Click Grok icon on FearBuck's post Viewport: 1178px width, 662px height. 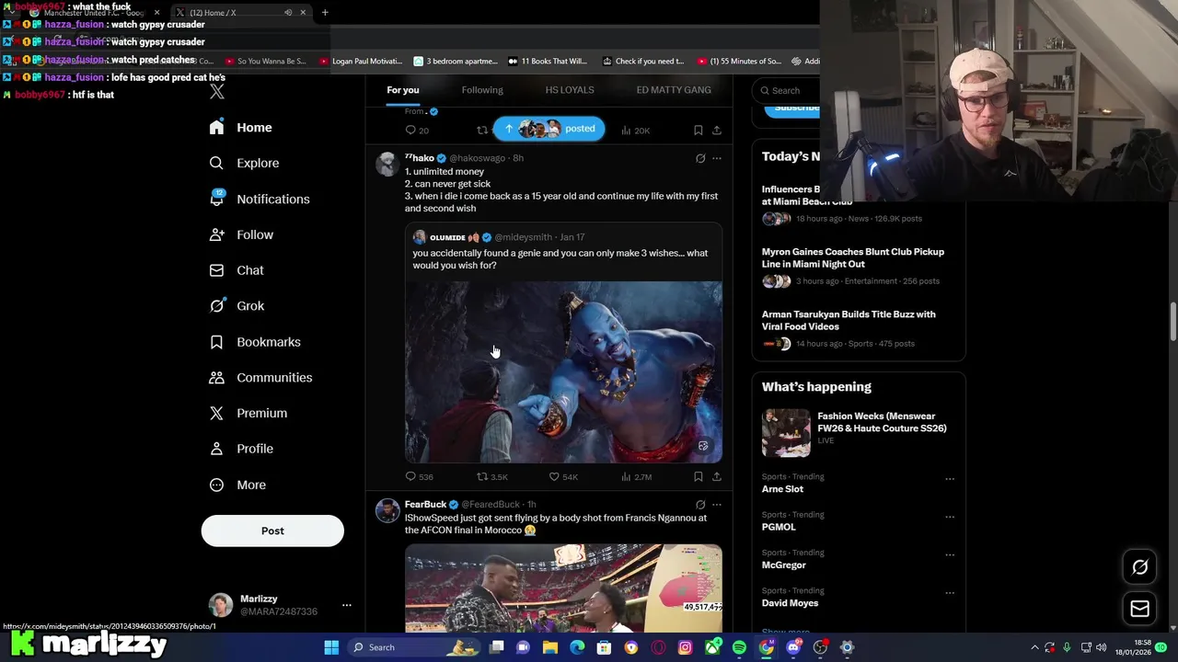pyautogui.click(x=700, y=505)
